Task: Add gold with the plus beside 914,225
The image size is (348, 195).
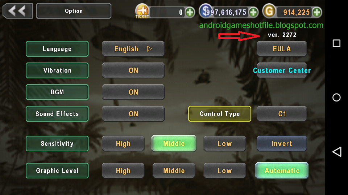Action: 317,12
